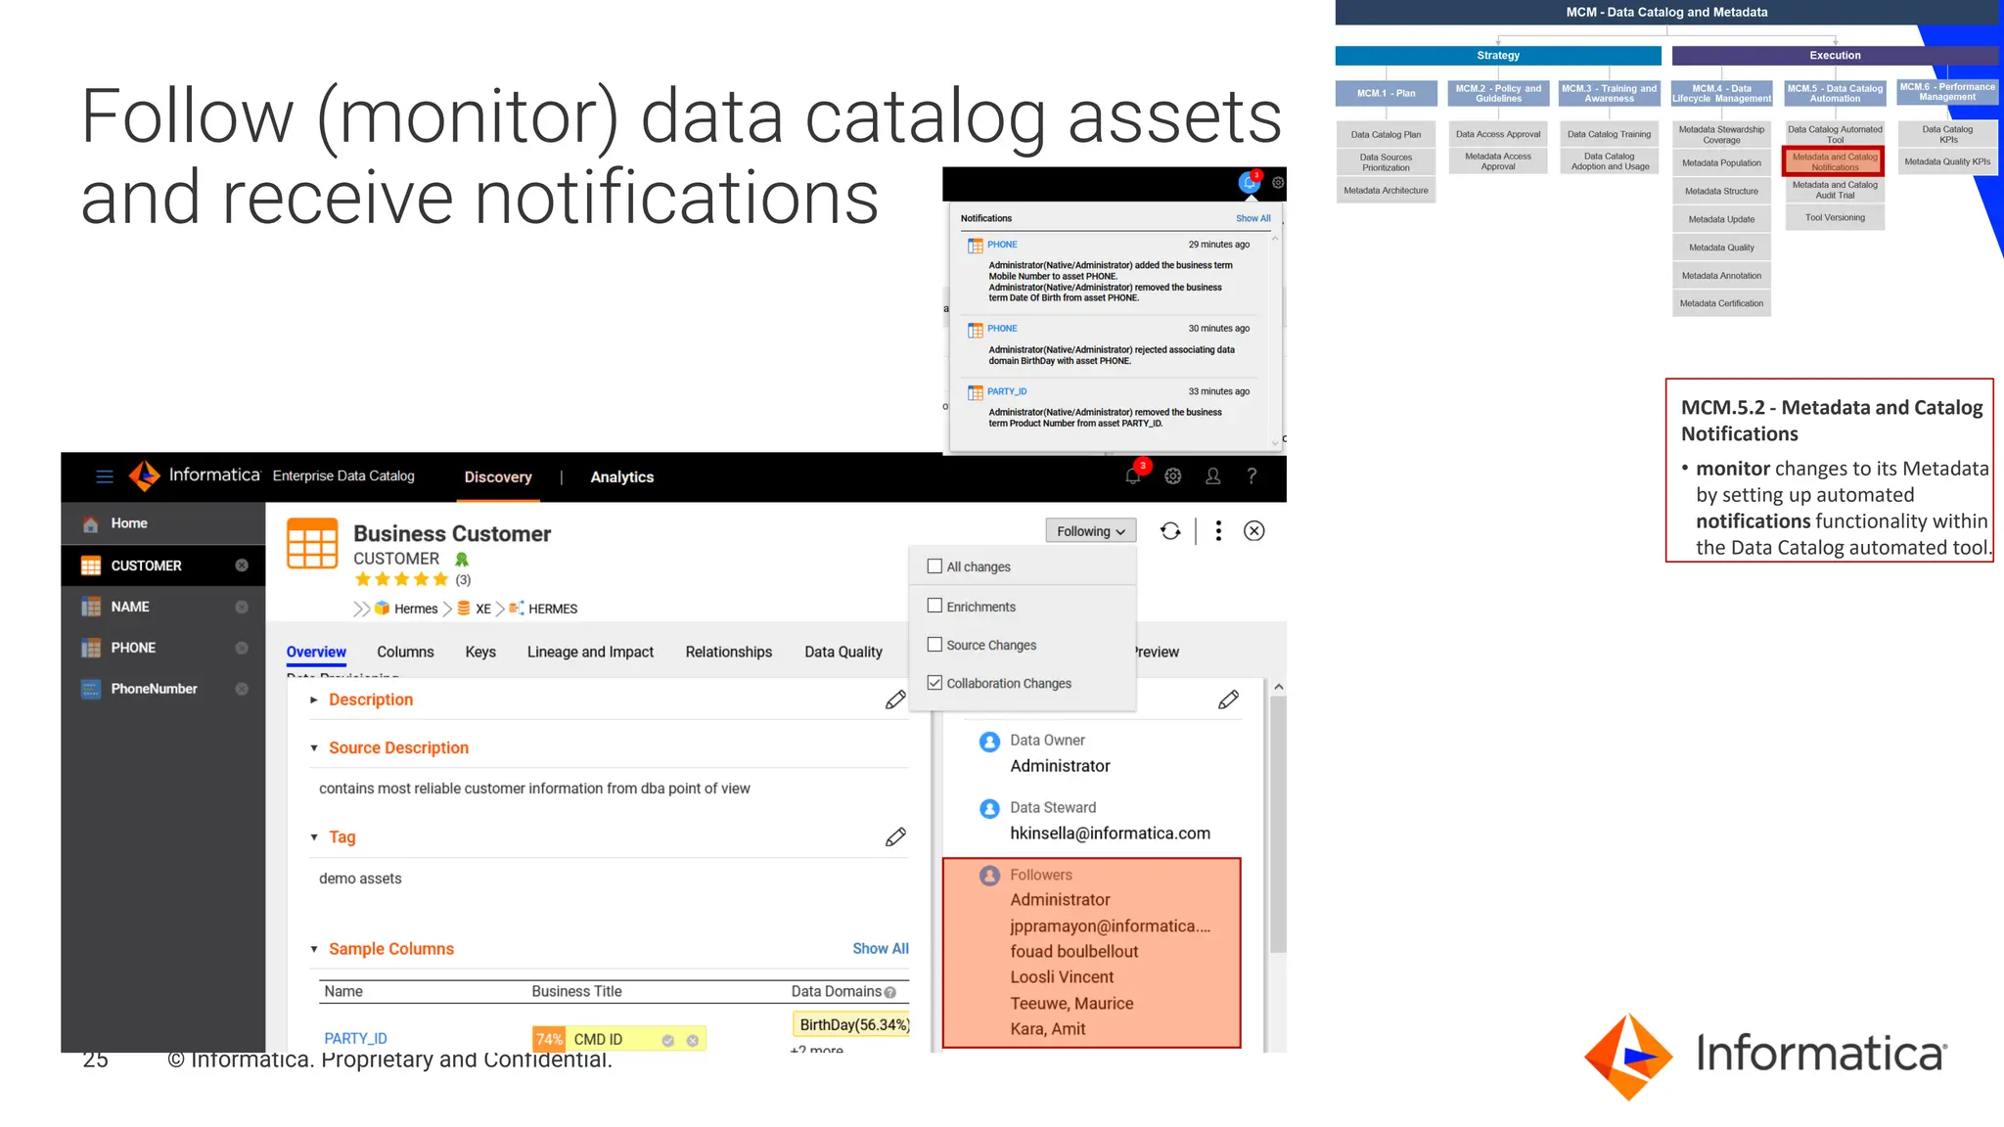The image size is (2004, 1127).
Task: Collapse the Source Description section
Action: 314,748
